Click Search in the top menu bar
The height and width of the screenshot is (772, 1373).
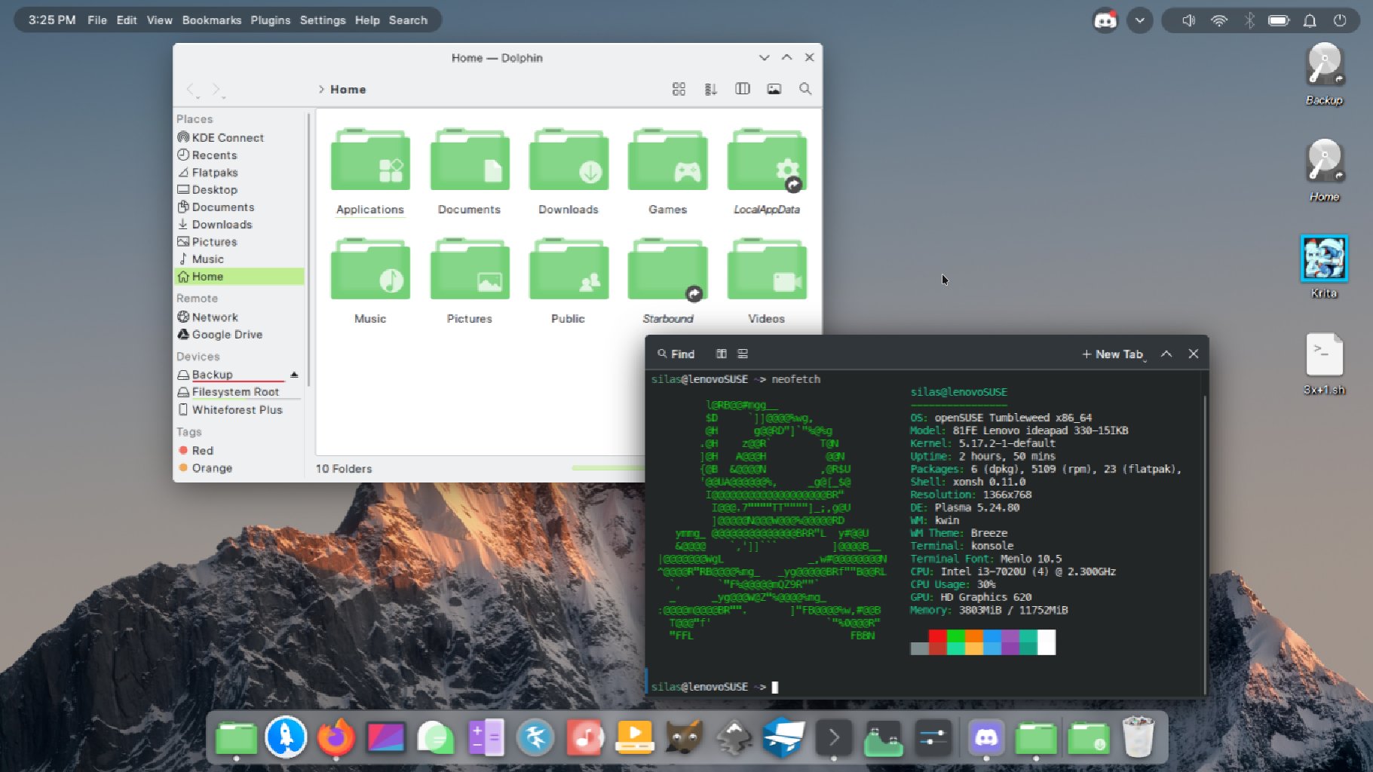tap(408, 20)
